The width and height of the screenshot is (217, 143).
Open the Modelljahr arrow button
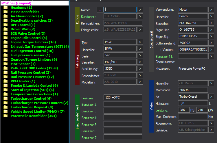coord(140,82)
